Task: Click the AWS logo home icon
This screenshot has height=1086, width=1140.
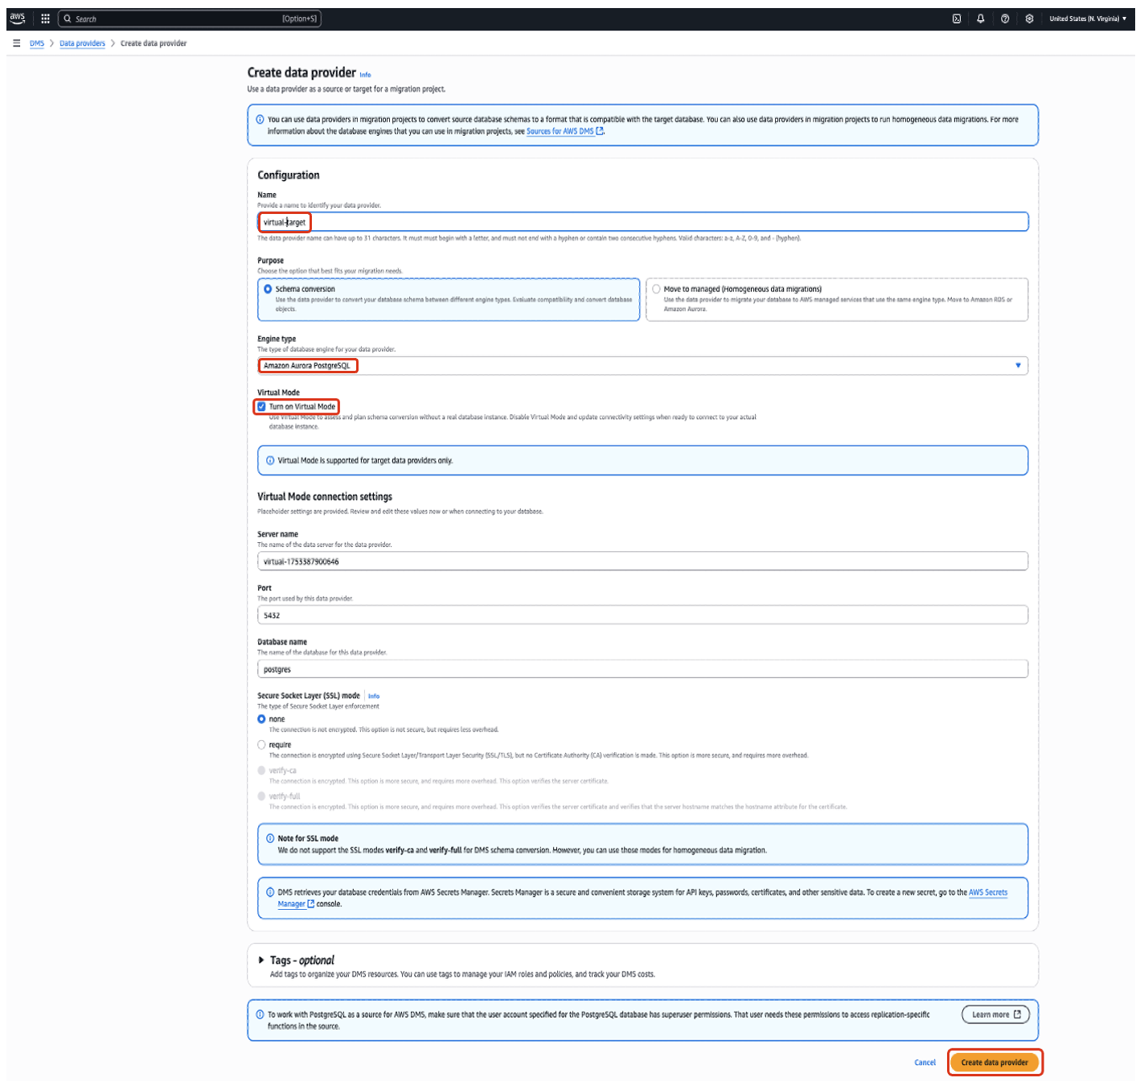Action: point(18,19)
